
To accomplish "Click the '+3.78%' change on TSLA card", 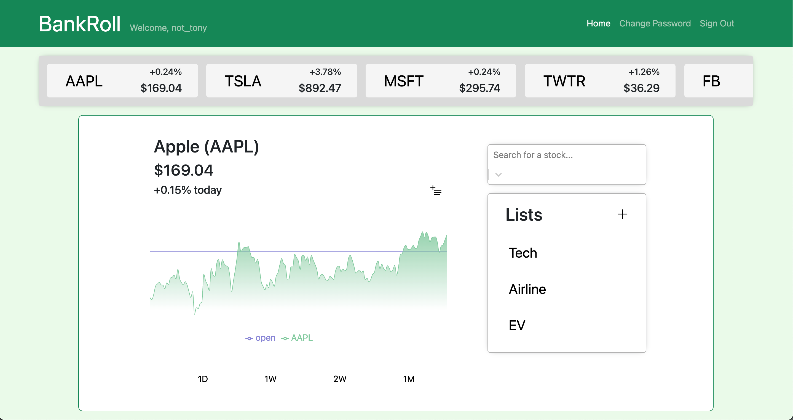I will pos(325,72).
